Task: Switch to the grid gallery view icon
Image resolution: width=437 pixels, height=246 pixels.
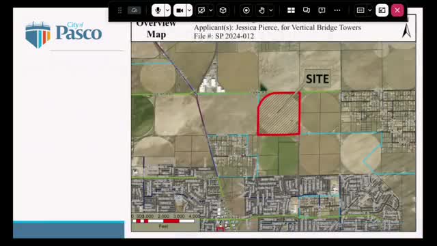Action: (291, 10)
